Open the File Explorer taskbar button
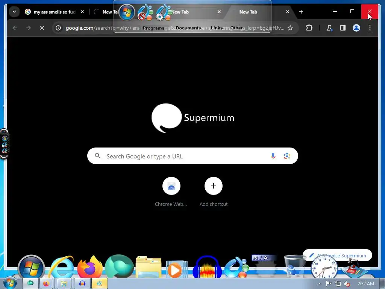Screen dimensions: 385x289 coord(64,284)
